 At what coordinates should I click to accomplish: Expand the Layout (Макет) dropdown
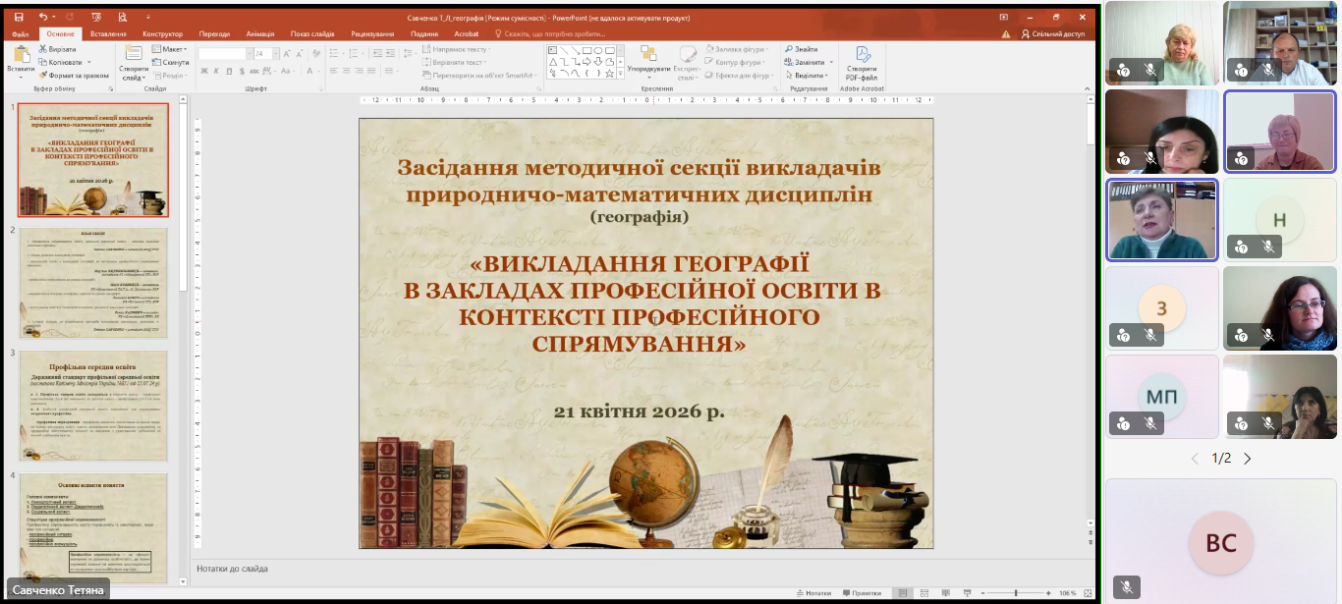pyautogui.click(x=173, y=49)
